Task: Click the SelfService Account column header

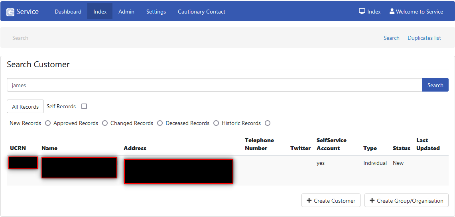Action: 331,144
